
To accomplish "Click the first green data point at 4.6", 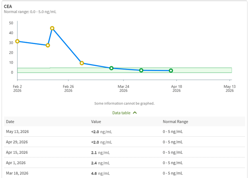I will [111, 68].
